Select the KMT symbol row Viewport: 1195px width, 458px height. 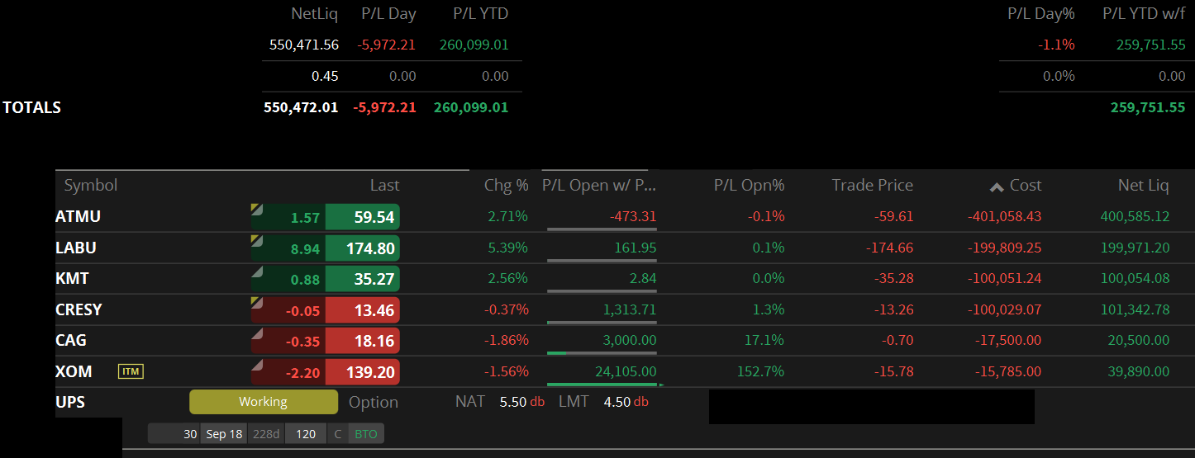click(x=72, y=279)
